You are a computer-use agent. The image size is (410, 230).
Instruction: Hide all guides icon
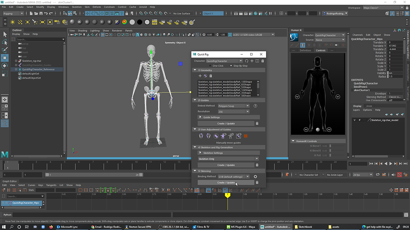click(231, 136)
